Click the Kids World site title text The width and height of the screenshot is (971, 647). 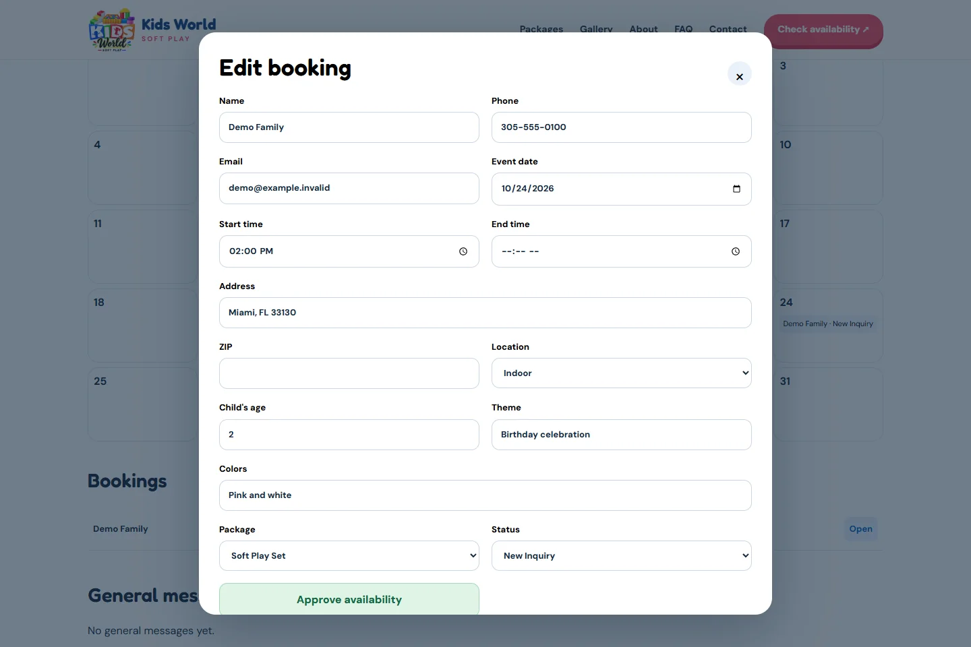(x=179, y=24)
